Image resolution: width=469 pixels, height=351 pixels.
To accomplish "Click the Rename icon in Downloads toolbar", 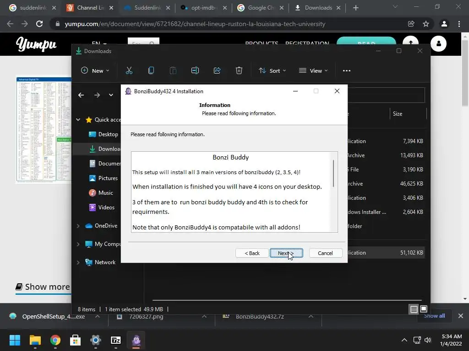I will click(x=195, y=70).
